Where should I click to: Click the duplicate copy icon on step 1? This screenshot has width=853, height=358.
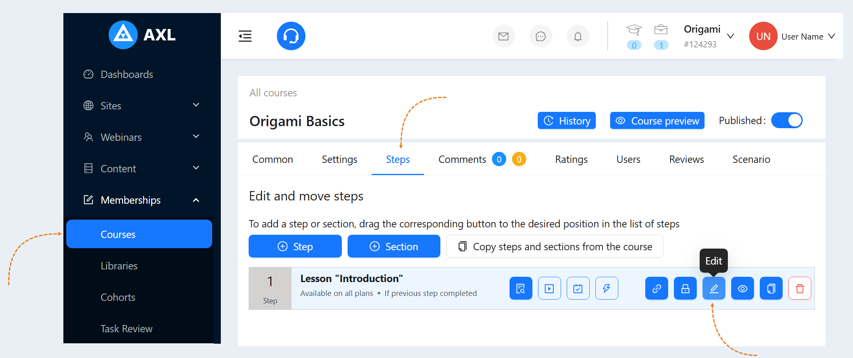coord(771,288)
